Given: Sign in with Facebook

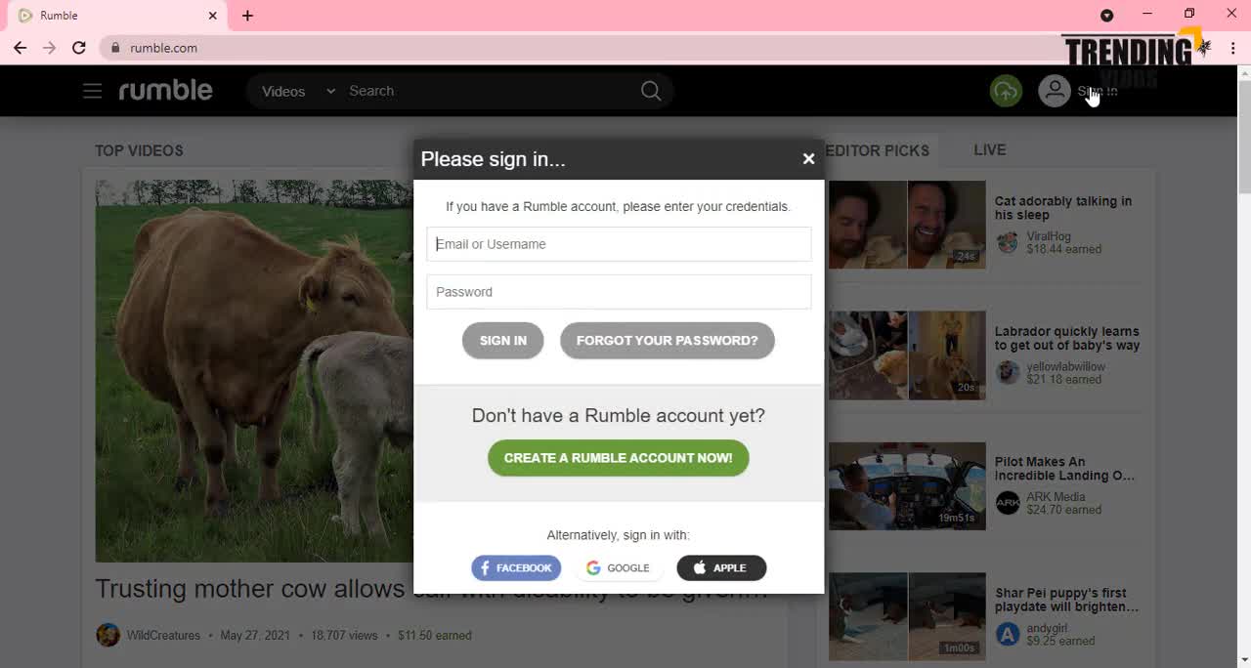Looking at the screenshot, I should pos(516,567).
